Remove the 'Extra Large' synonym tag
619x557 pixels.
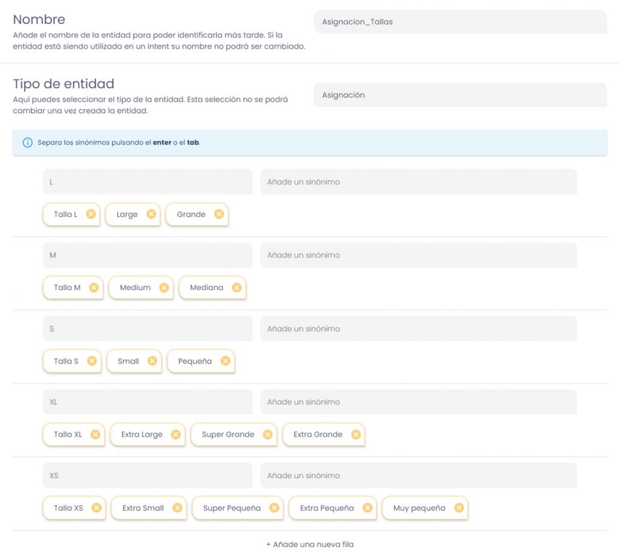175,434
